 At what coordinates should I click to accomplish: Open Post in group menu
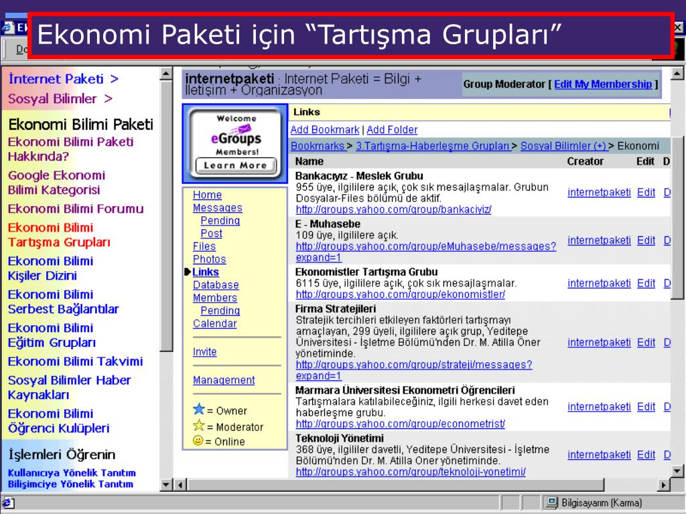point(211,234)
